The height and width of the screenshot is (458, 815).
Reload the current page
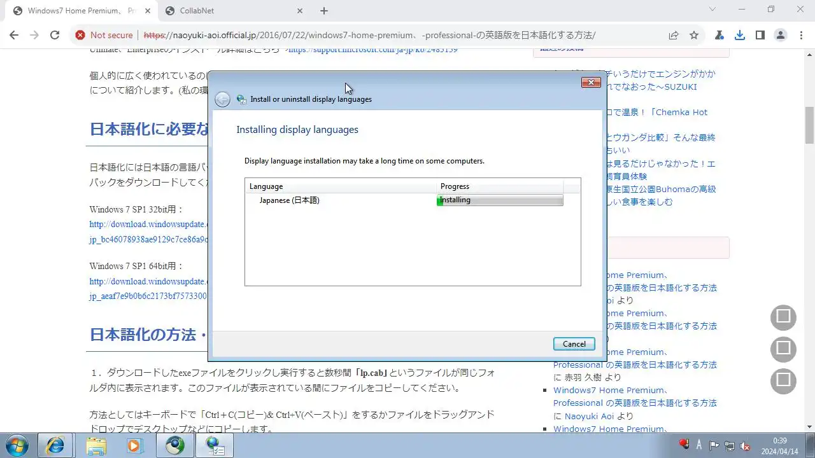pos(55,36)
